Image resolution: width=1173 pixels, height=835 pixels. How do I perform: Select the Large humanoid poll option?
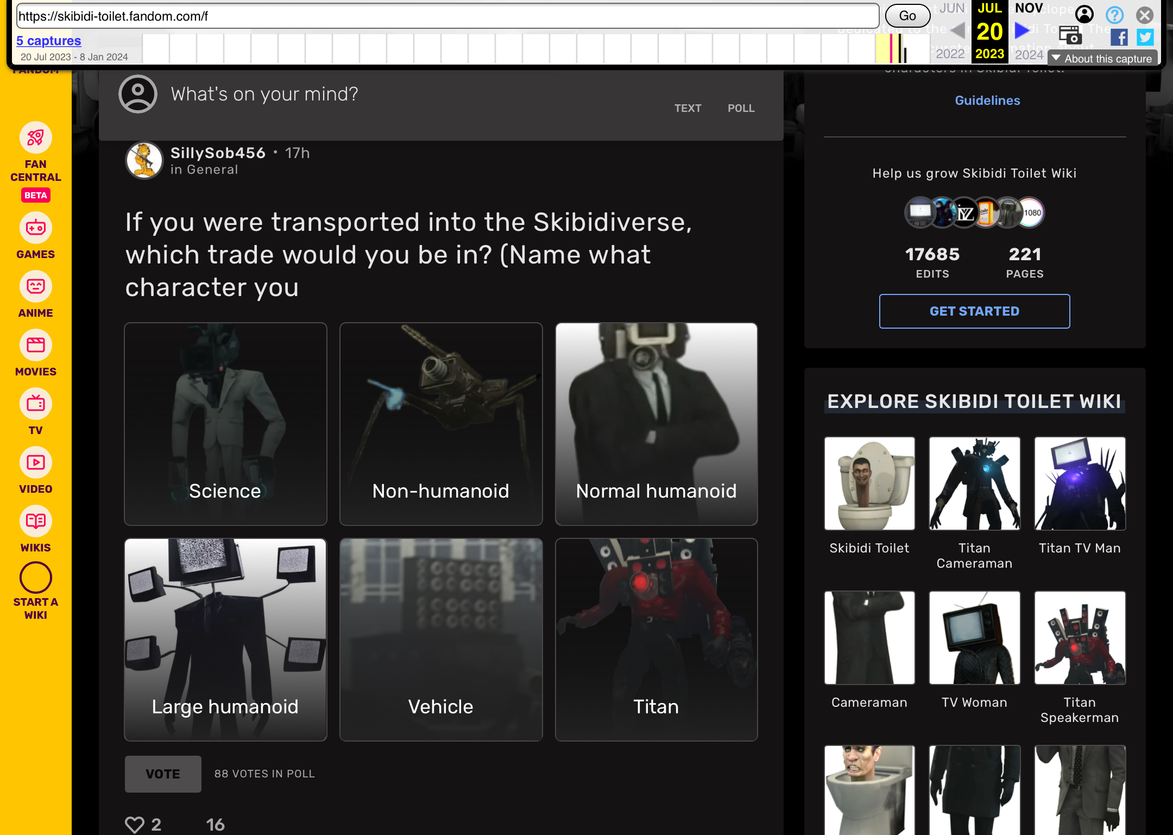225,639
